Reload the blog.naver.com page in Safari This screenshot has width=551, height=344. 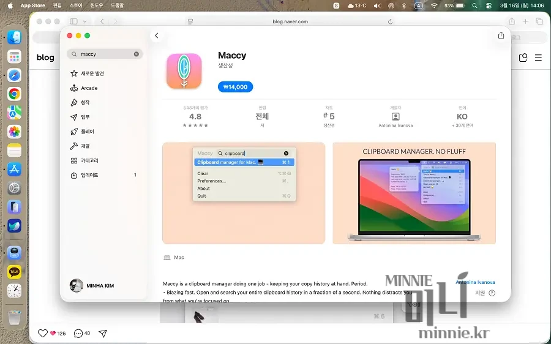pyautogui.click(x=390, y=21)
